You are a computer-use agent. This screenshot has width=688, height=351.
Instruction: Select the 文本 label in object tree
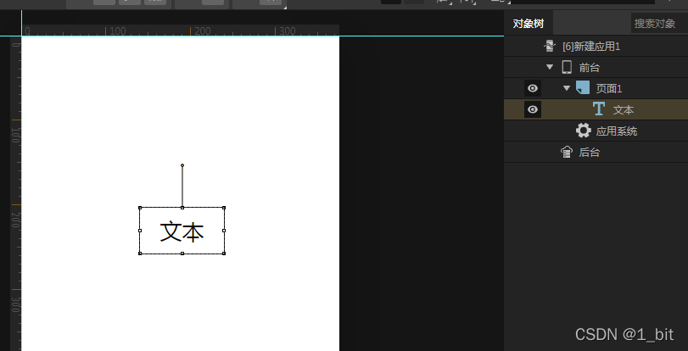coord(623,109)
